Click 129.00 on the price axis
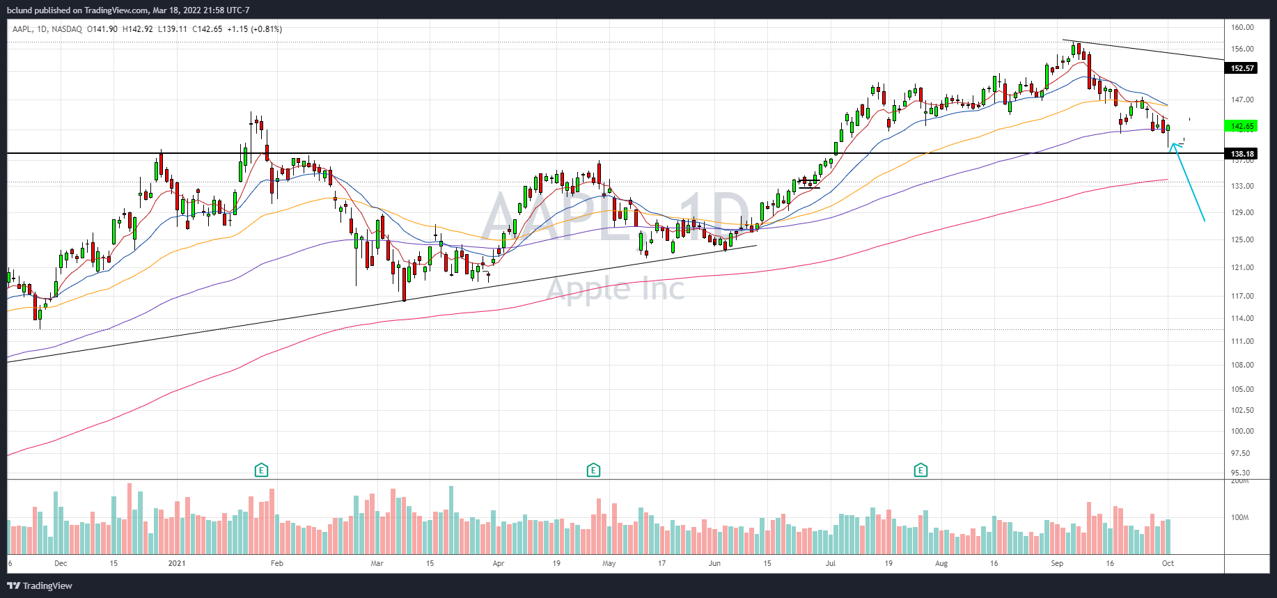 1242,213
